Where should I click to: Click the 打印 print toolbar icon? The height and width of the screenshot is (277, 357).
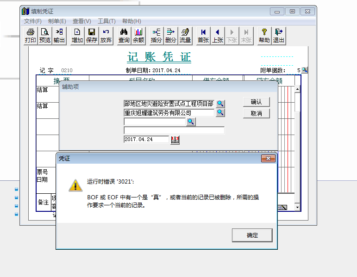click(x=31, y=36)
